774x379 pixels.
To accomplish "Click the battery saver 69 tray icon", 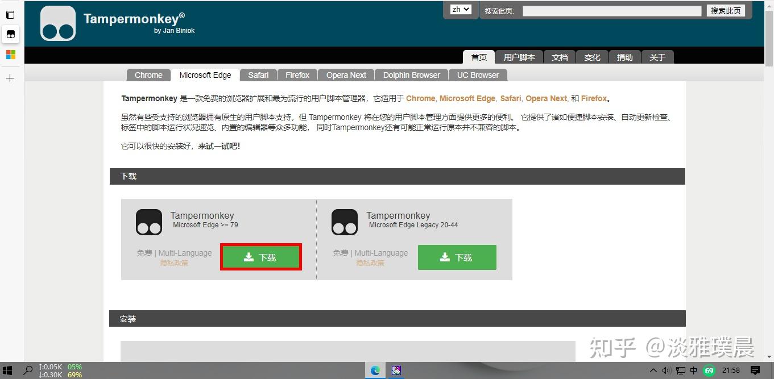I will coord(709,370).
